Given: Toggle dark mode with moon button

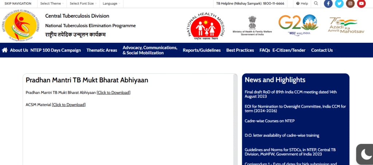Looking at the screenshot, I should (x=365, y=154).
